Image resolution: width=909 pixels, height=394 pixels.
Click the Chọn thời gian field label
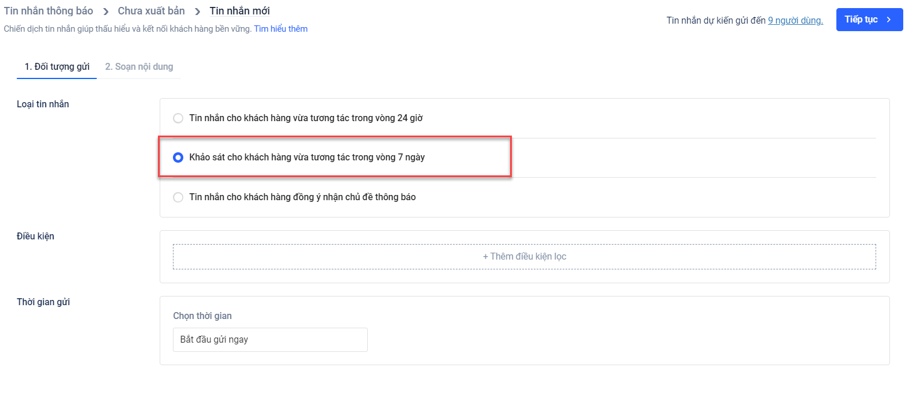click(202, 316)
